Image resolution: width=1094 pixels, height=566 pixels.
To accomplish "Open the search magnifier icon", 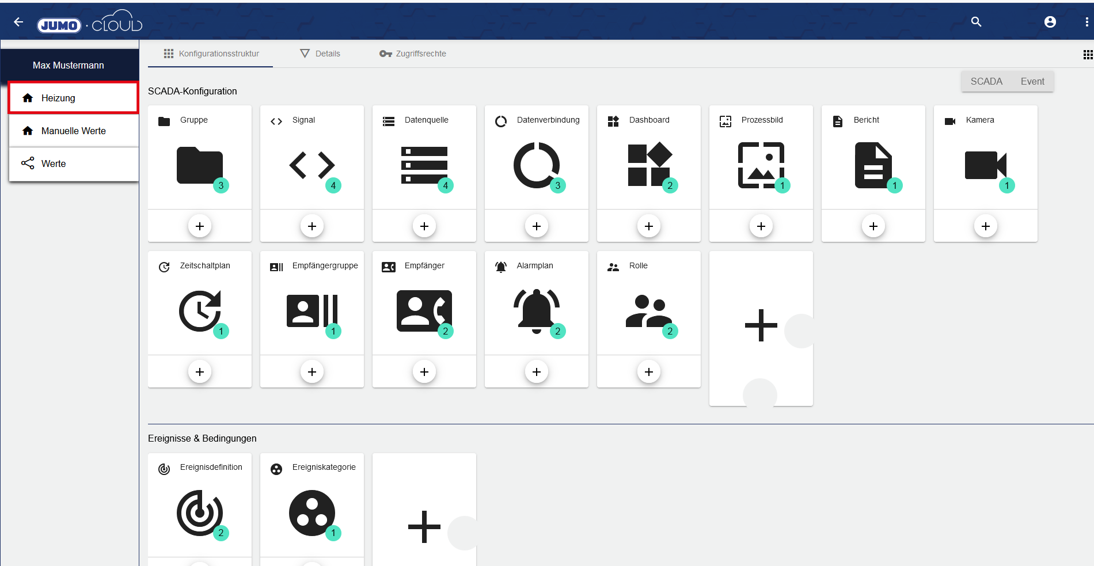I will pyautogui.click(x=976, y=22).
